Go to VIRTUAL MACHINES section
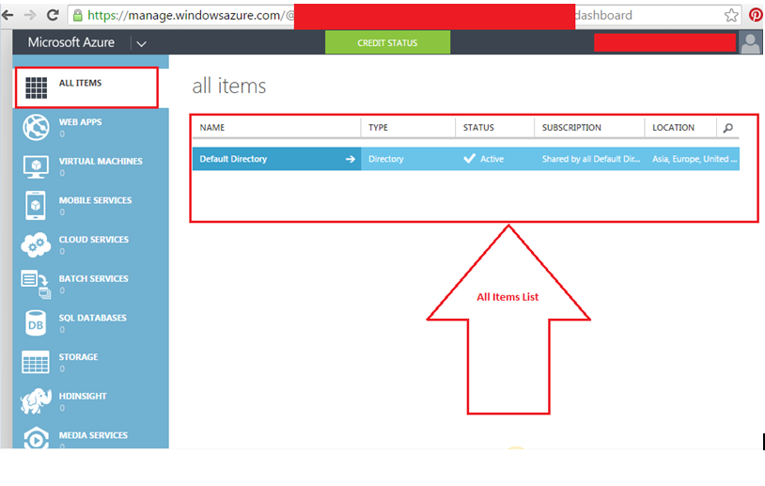The image size is (765, 486). [x=101, y=161]
